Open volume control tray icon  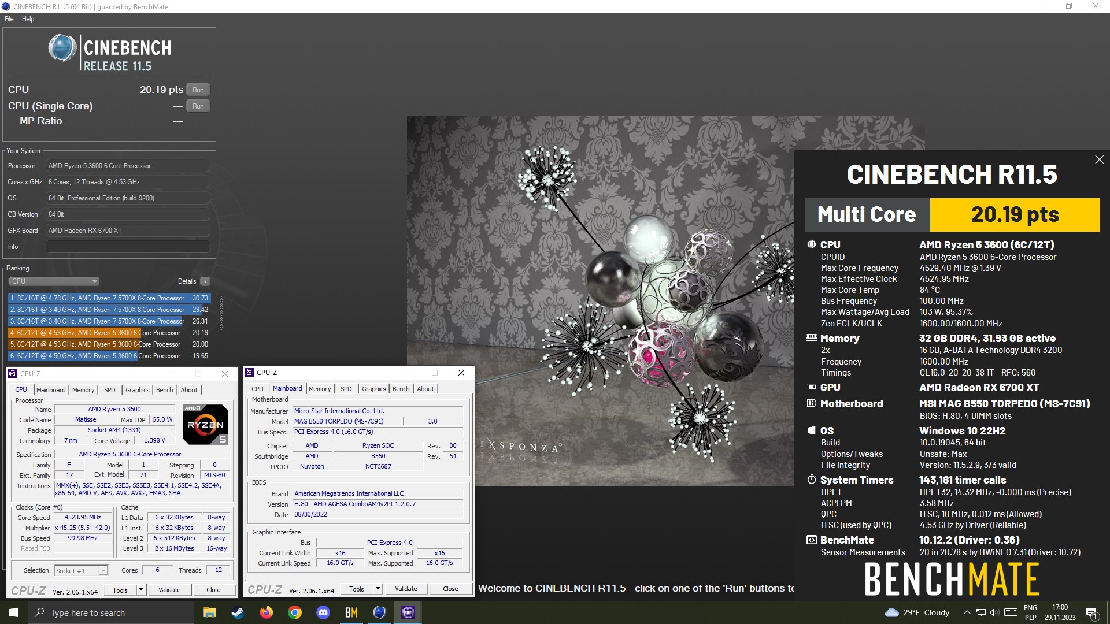click(994, 612)
